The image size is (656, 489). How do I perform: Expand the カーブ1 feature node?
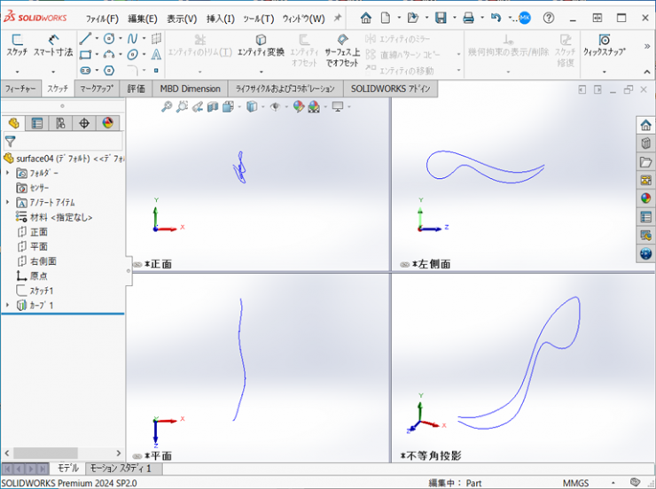(7, 305)
